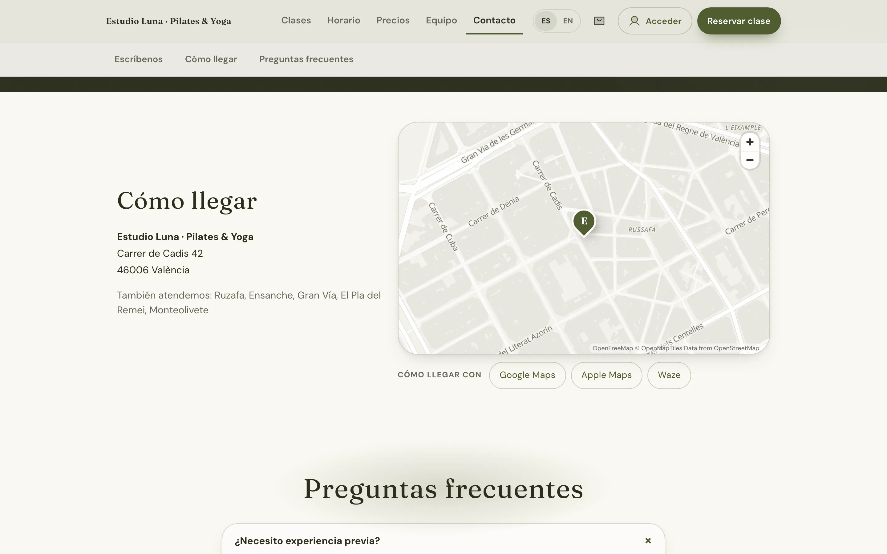Switch language to ES
The image size is (887, 554).
(x=545, y=21)
